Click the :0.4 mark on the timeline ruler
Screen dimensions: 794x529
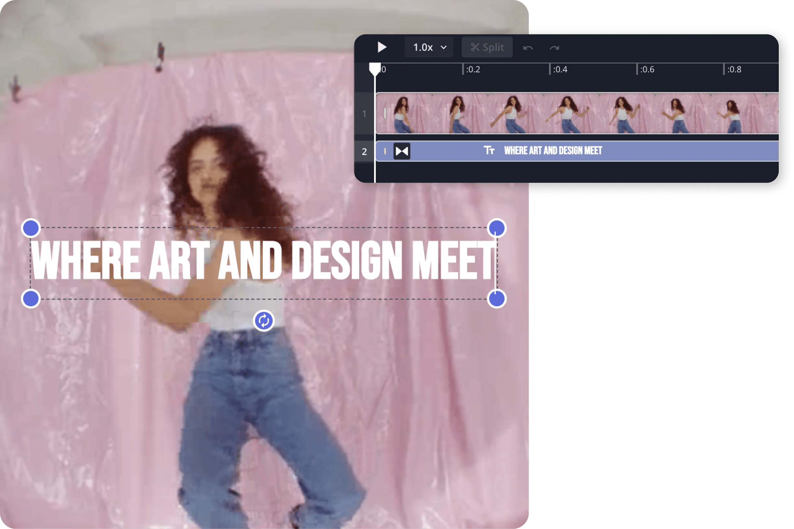point(560,69)
